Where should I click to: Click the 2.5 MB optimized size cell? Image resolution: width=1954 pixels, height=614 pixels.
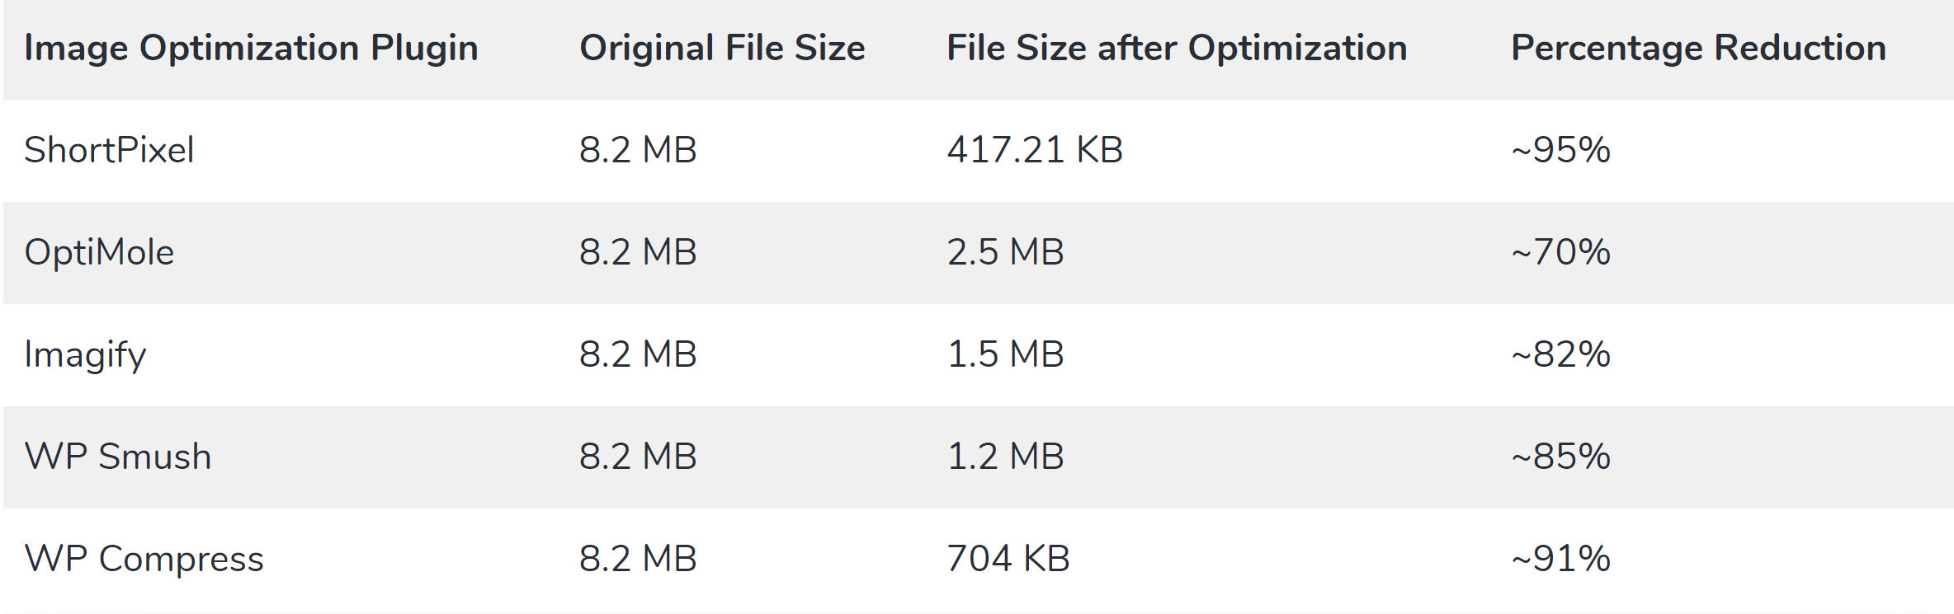1005,252
